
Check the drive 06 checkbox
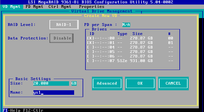pos(91,56)
